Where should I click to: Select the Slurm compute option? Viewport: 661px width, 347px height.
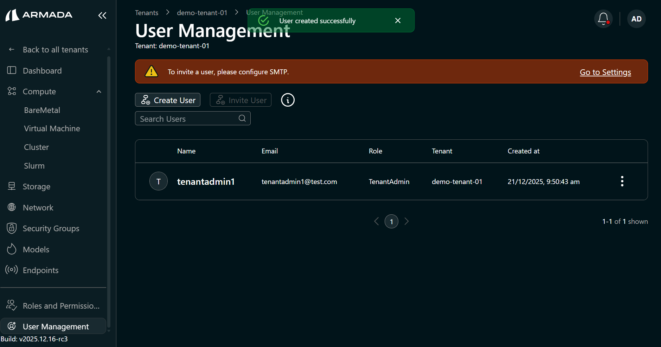point(34,165)
